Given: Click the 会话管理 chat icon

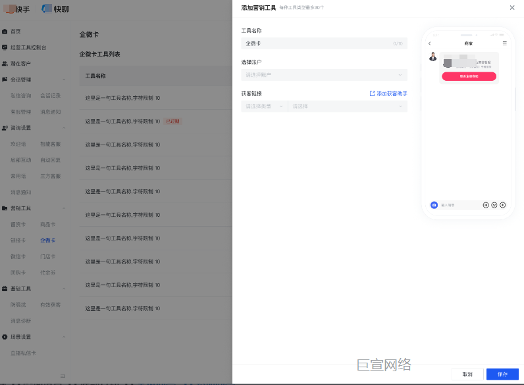Looking at the screenshot, I should coord(5,79).
